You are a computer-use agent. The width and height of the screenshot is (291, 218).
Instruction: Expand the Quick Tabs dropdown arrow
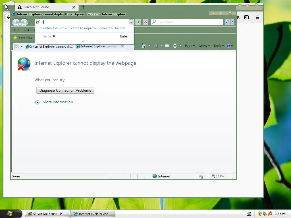[22, 46]
